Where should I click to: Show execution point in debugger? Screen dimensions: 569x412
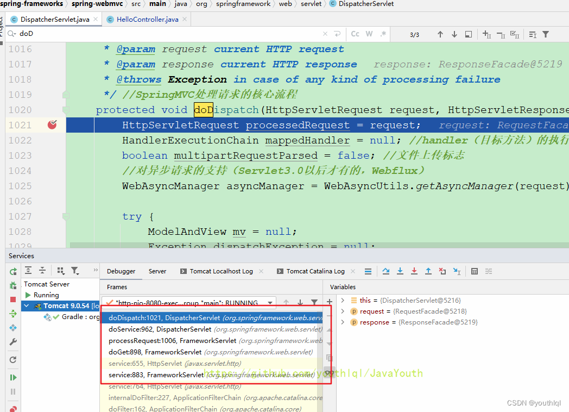click(368, 271)
